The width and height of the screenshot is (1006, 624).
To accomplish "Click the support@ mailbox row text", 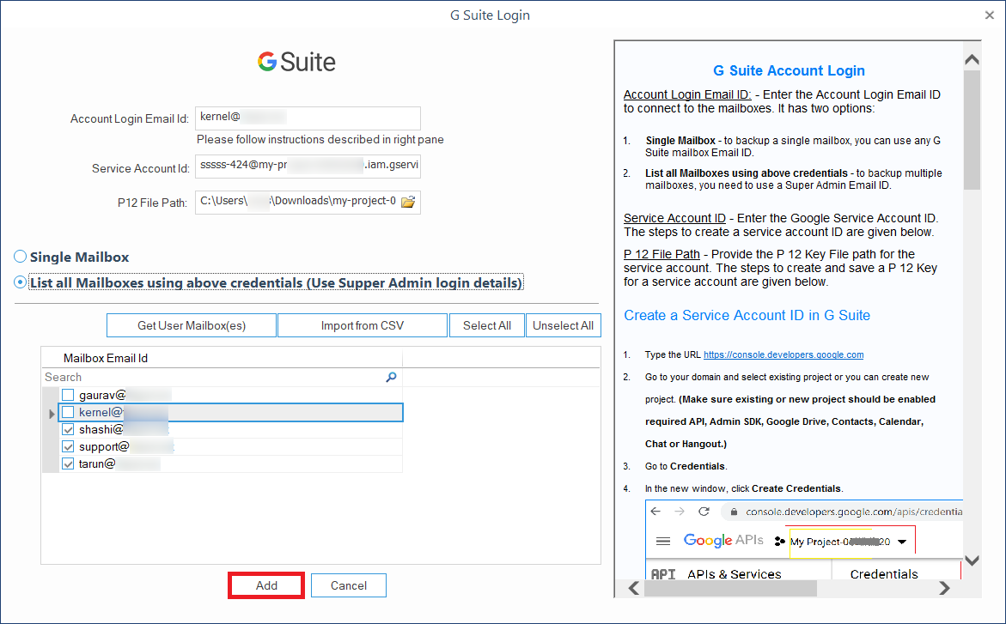I will 104,447.
